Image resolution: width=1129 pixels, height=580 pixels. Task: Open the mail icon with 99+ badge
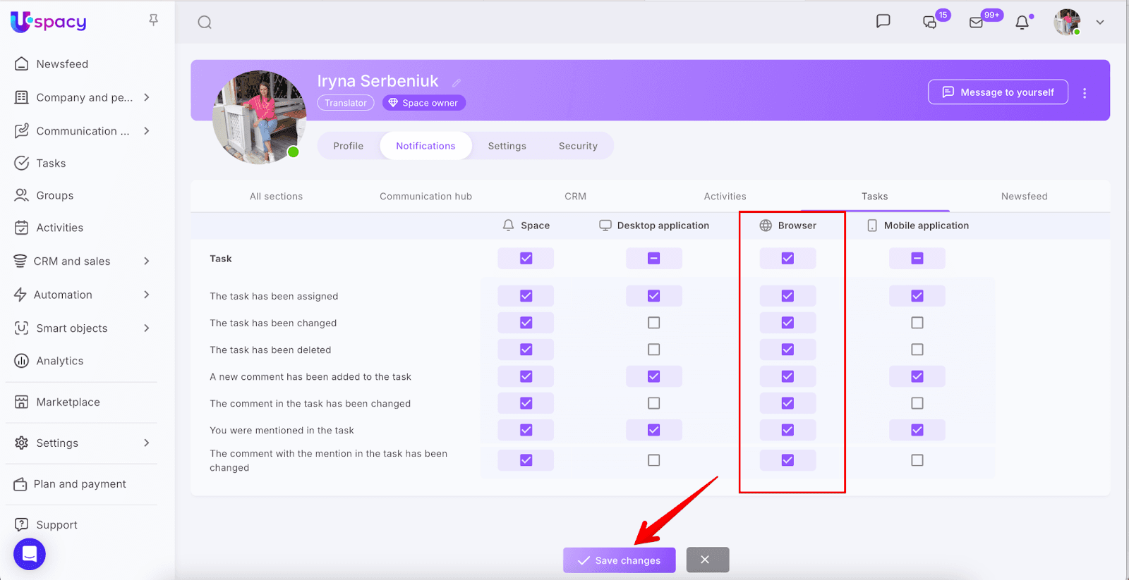(977, 23)
